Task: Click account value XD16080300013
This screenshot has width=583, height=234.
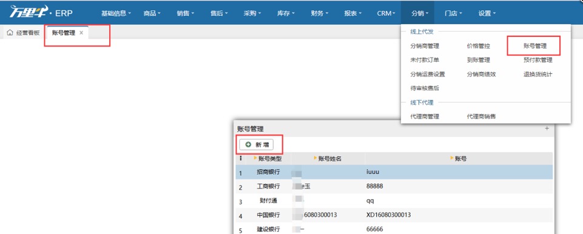Action: coord(388,215)
